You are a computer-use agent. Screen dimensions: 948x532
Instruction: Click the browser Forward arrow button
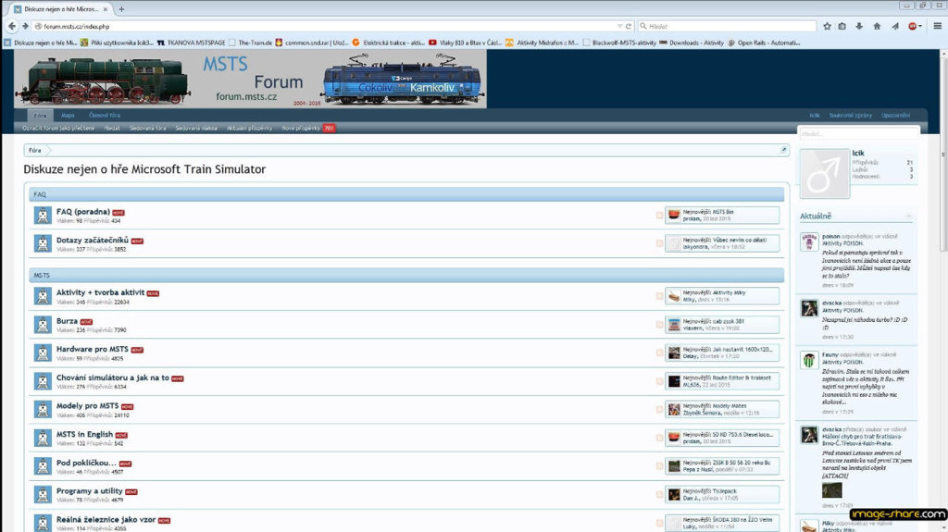[25, 26]
